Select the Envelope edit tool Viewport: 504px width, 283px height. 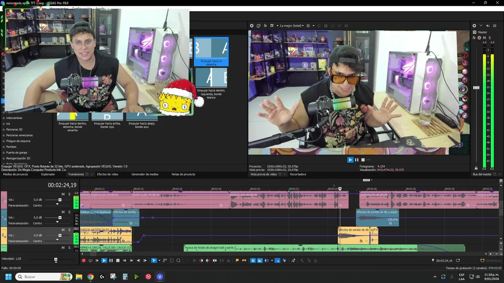[165, 260]
